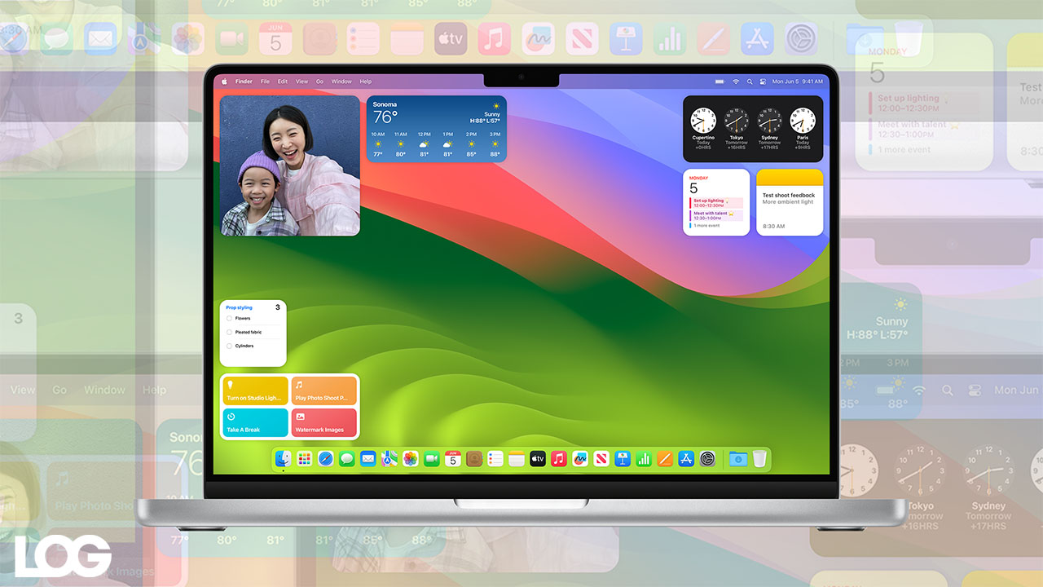1043x587 pixels.
Task: Launch Apple TV from the Dock
Action: (x=537, y=459)
